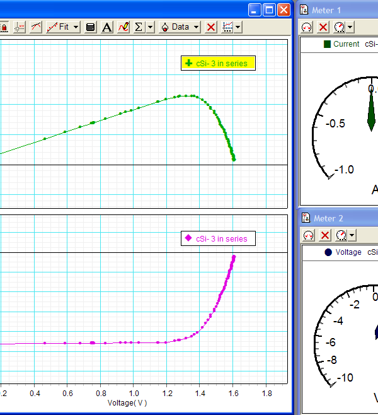Select the draw prediction pencil tool

coord(123,27)
